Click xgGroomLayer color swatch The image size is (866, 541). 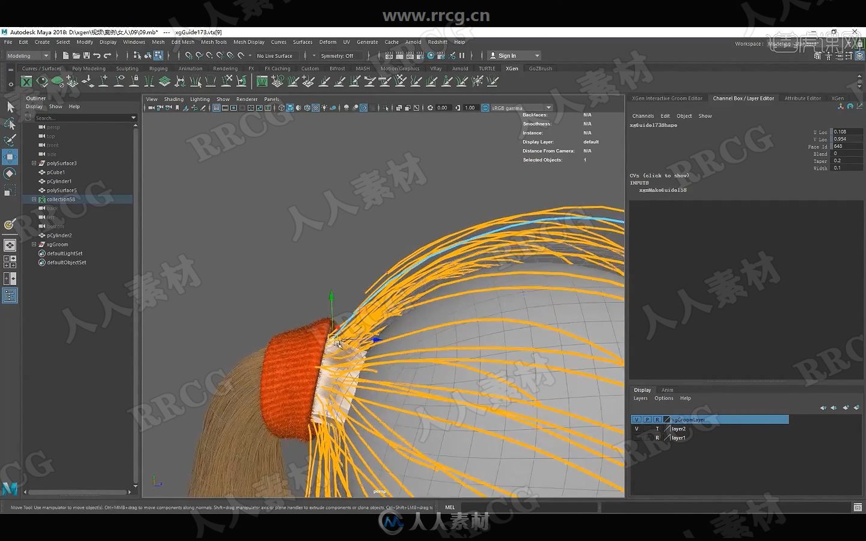(x=666, y=420)
